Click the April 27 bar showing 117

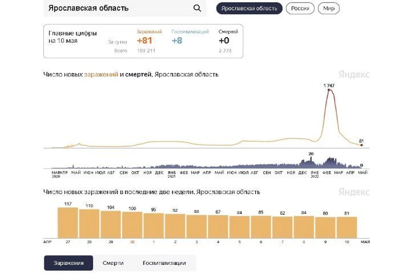[x=68, y=223]
